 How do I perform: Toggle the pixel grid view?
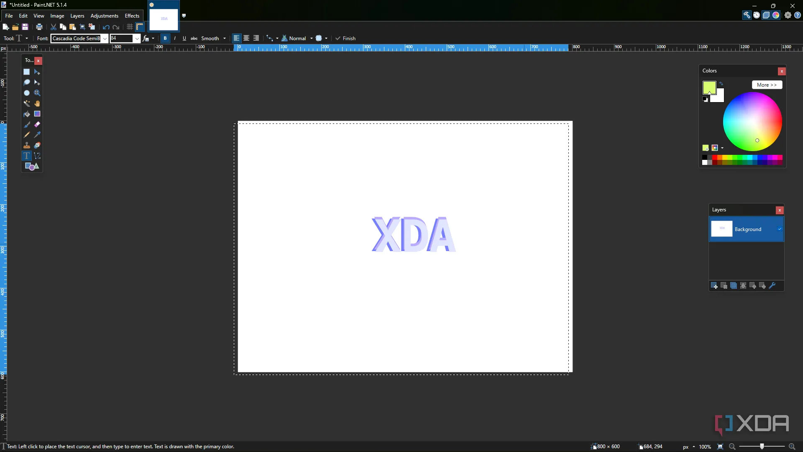point(130,27)
